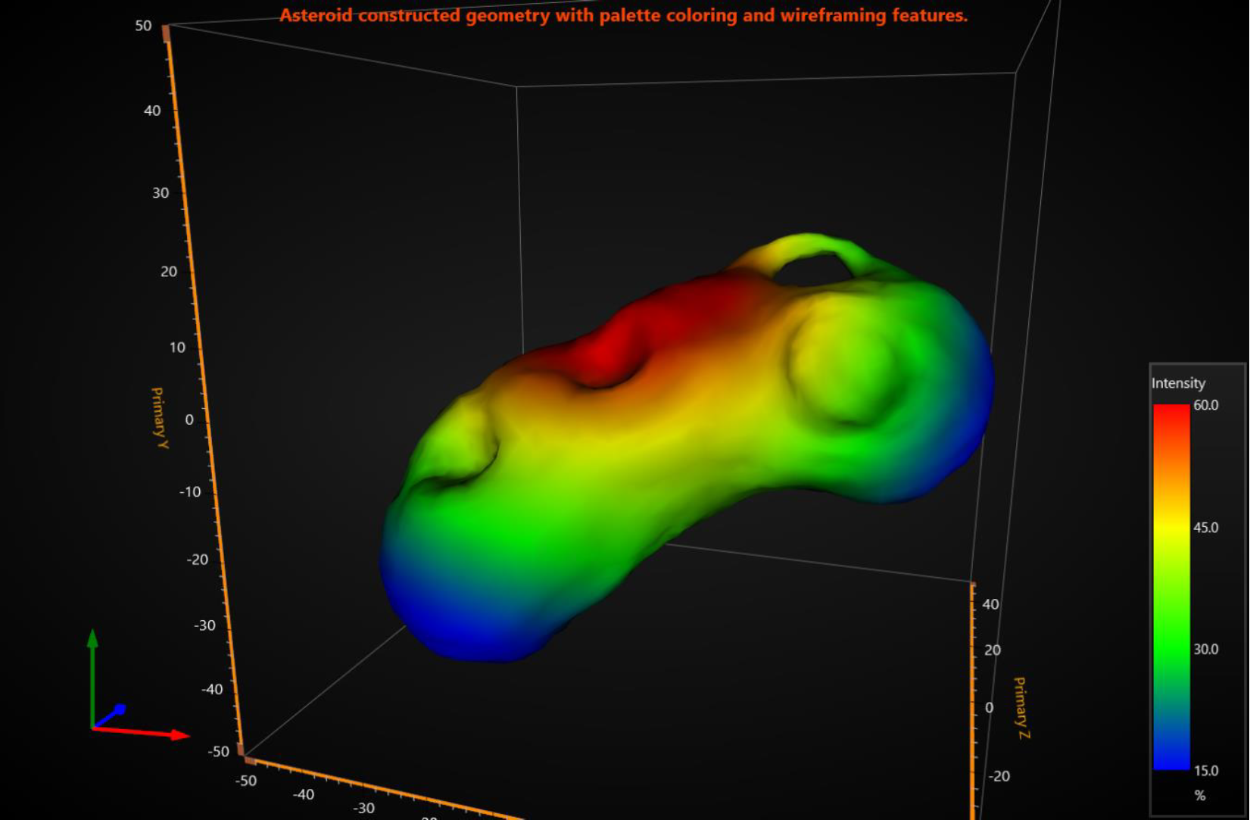Click the 30 tick label on Primary Y axis
This screenshot has height=820, width=1250.
(161, 192)
